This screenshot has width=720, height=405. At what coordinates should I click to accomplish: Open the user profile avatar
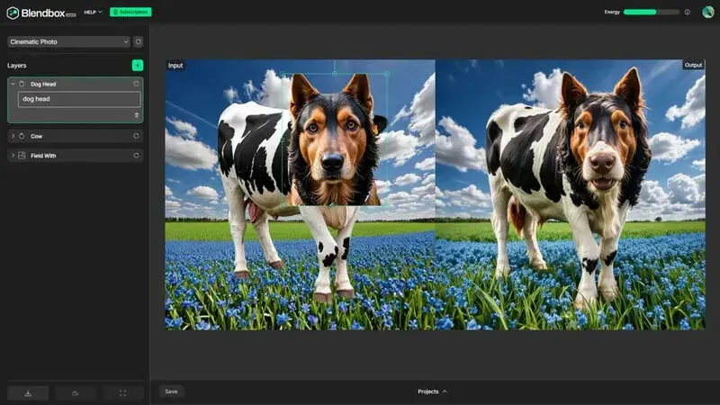click(708, 12)
